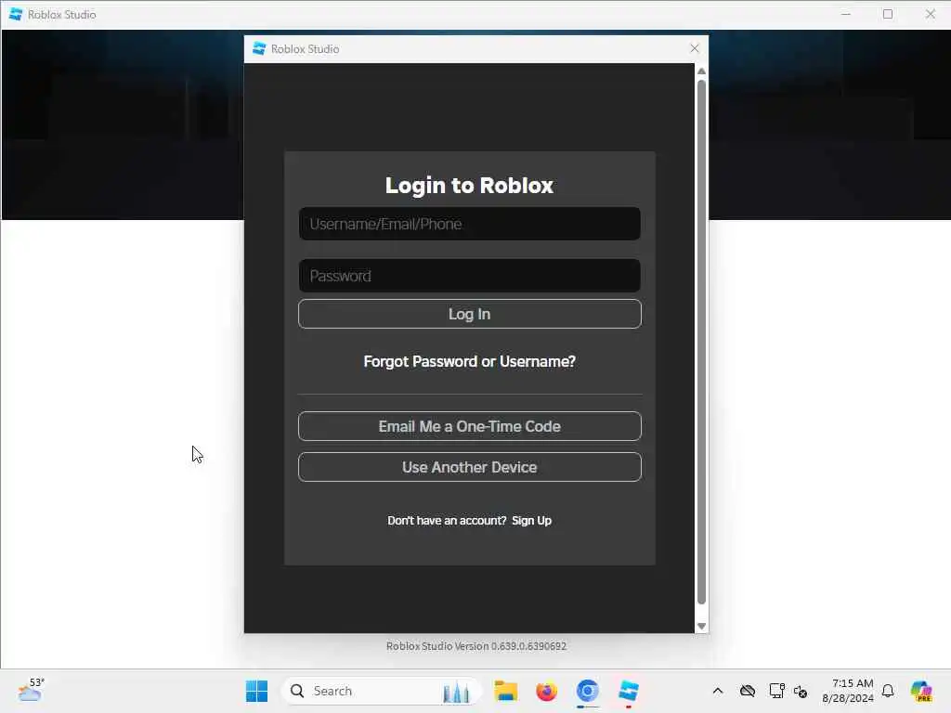
Task: Click the Roblox Studio logo in main window title
Action: (x=16, y=14)
